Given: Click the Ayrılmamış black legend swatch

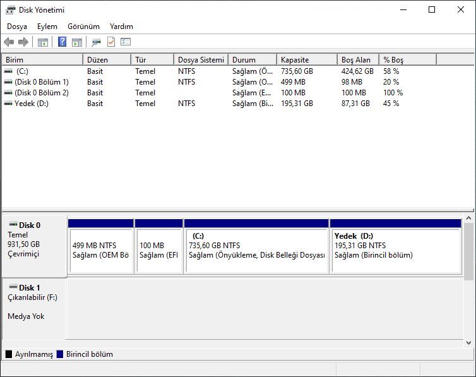Looking at the screenshot, I should pos(9,354).
